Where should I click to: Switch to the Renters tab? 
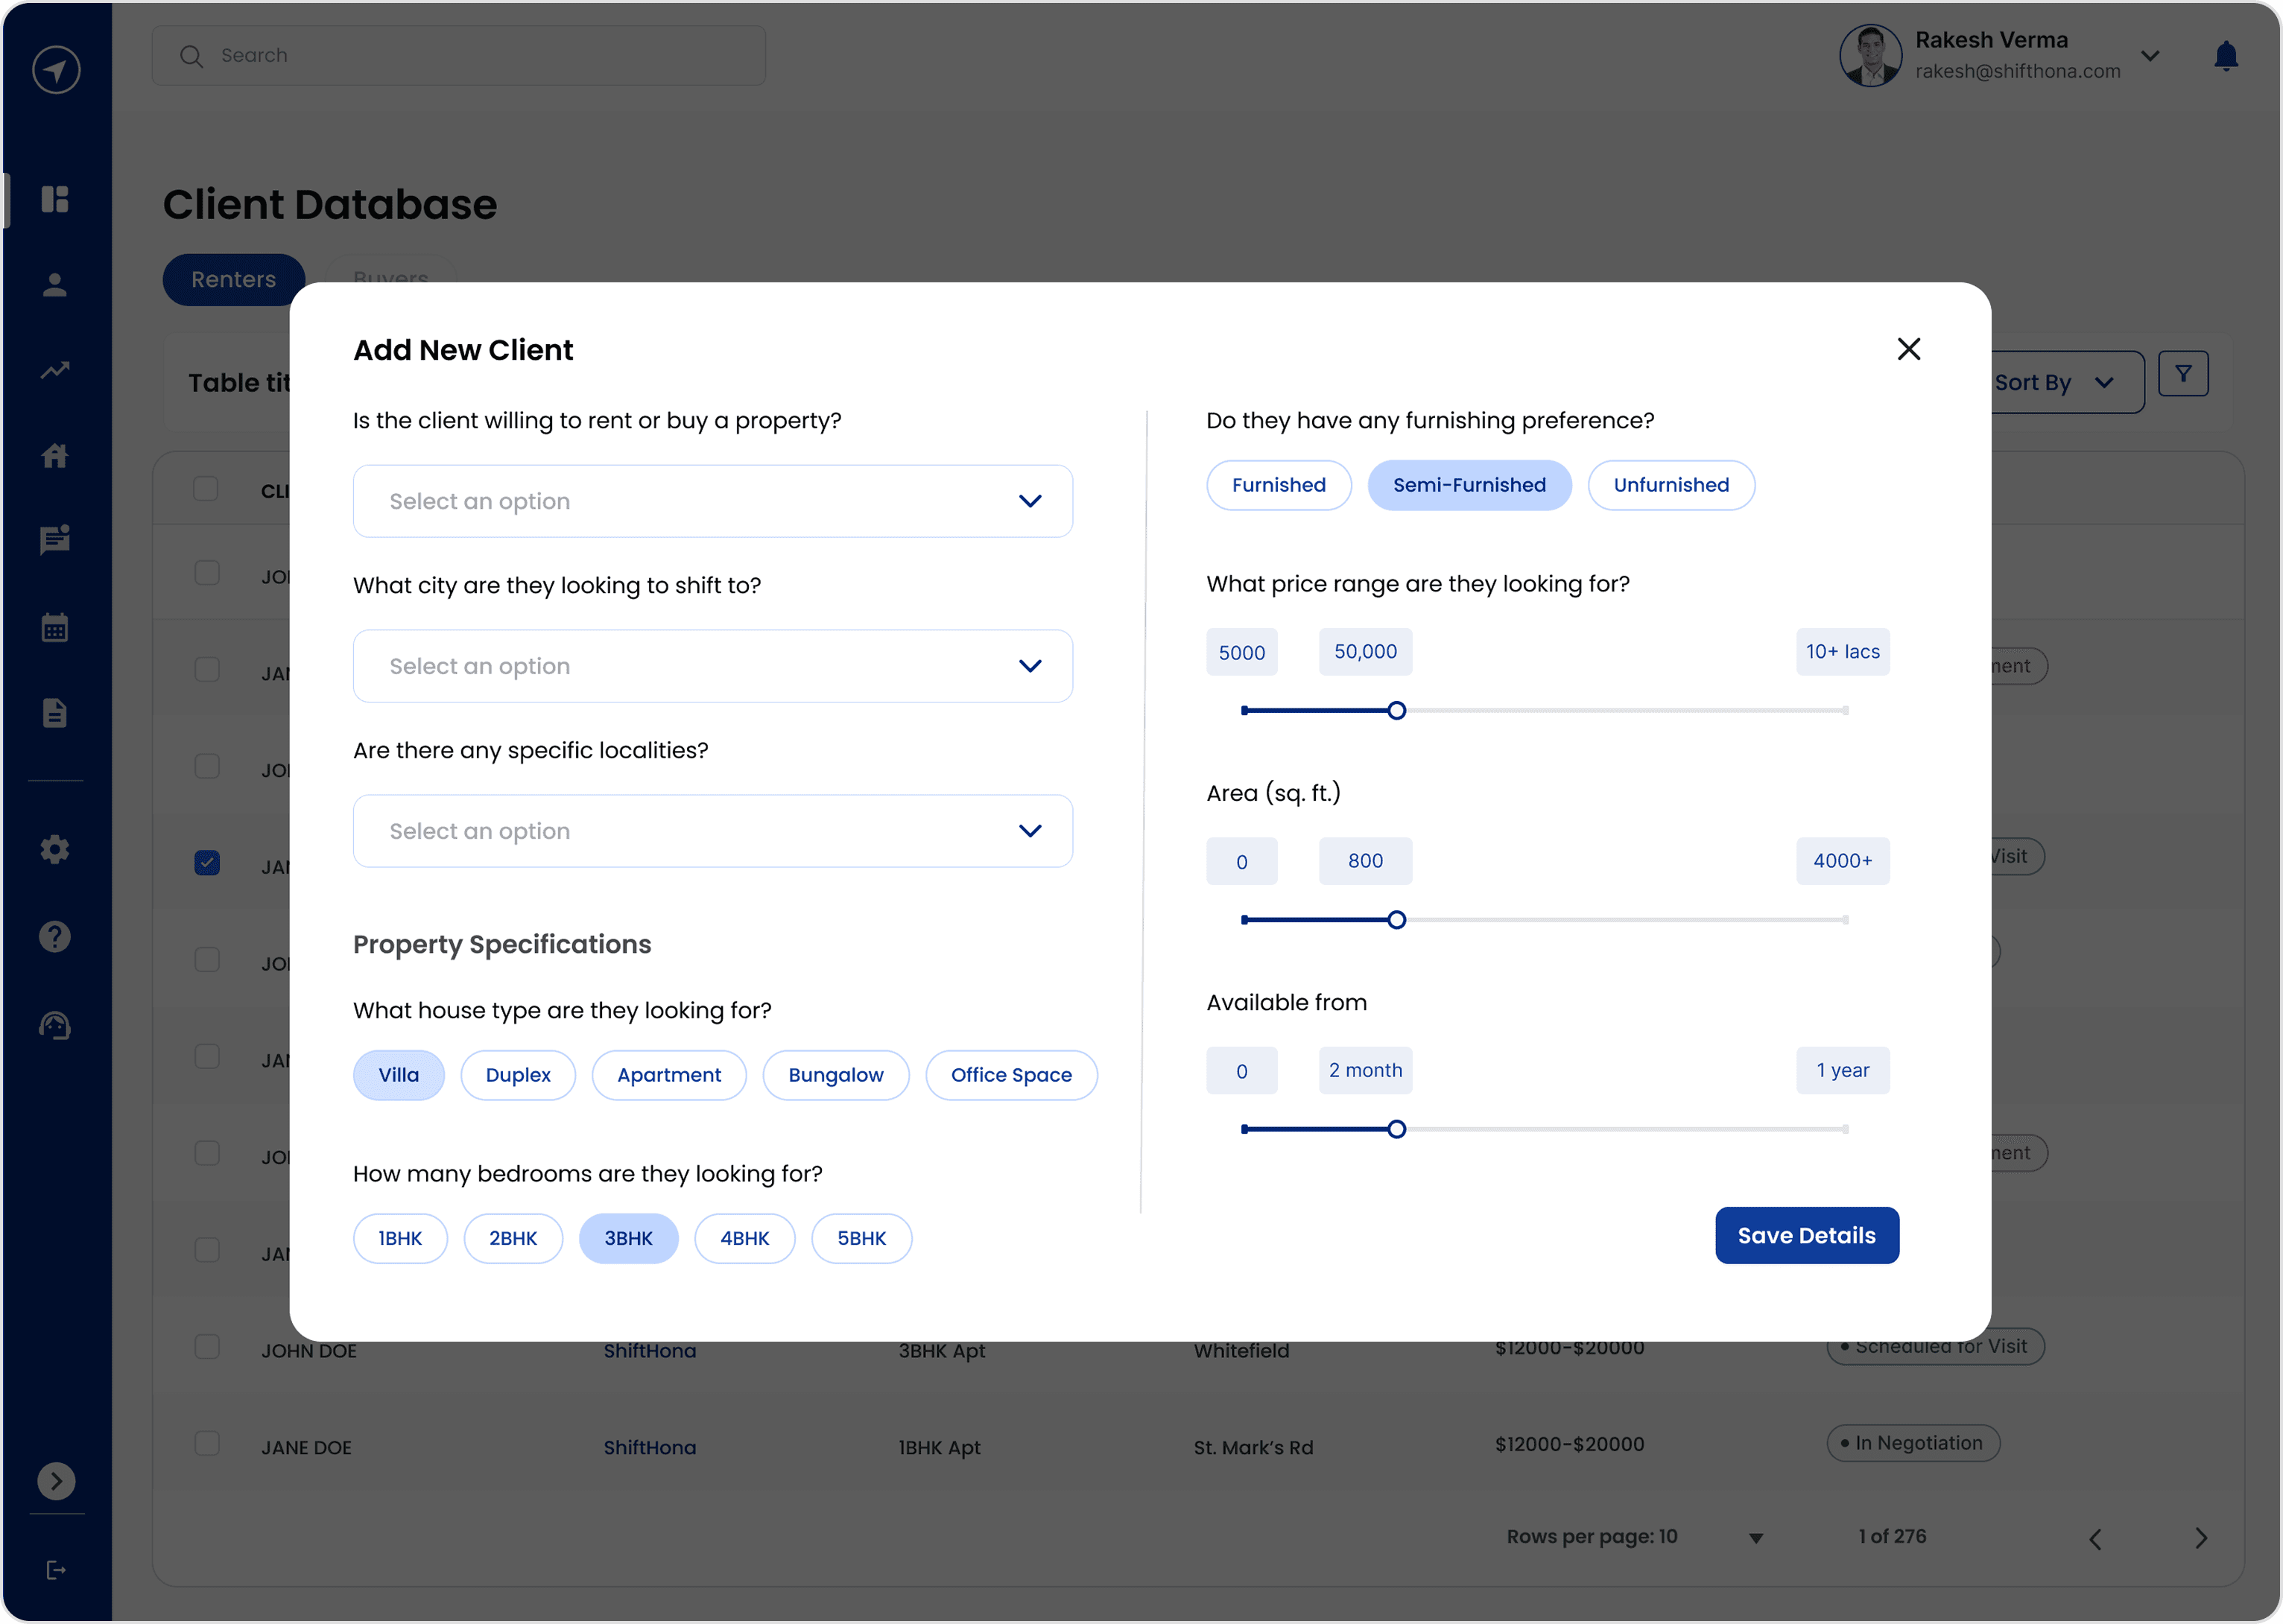coord(233,280)
